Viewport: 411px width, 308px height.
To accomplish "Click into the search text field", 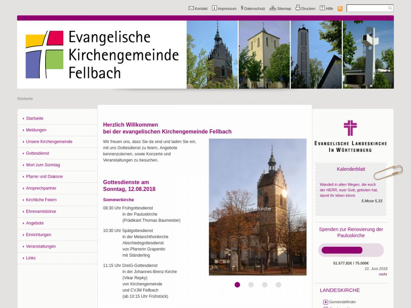I will tap(367, 8).
